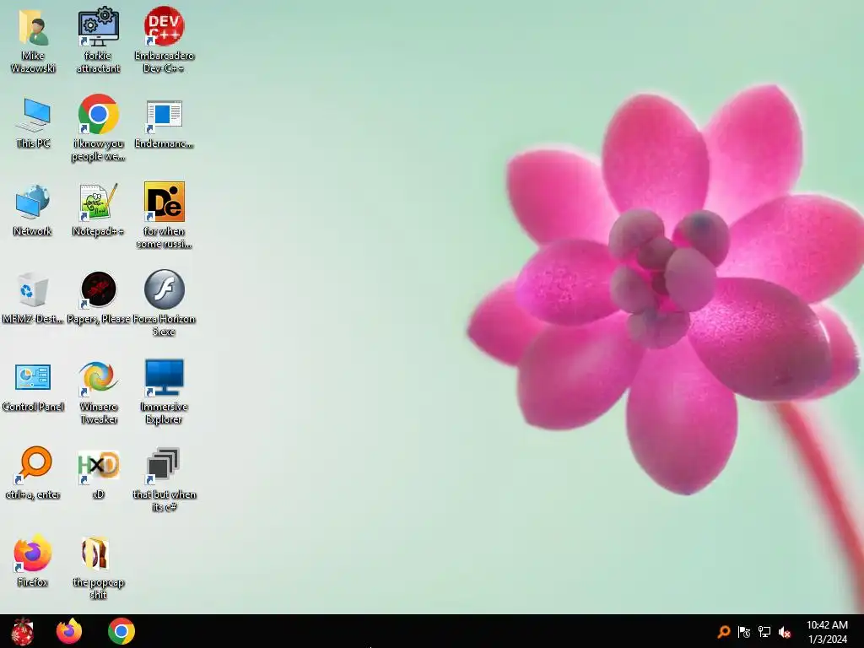The width and height of the screenshot is (864, 648).
Task: Open Firefox from the taskbar
Action: coord(69,631)
